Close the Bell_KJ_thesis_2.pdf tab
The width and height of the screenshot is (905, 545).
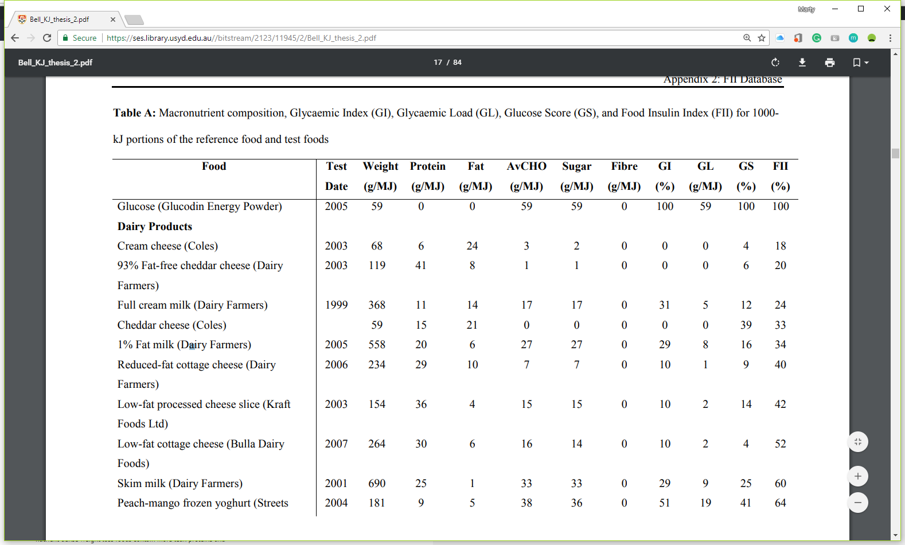pos(113,20)
